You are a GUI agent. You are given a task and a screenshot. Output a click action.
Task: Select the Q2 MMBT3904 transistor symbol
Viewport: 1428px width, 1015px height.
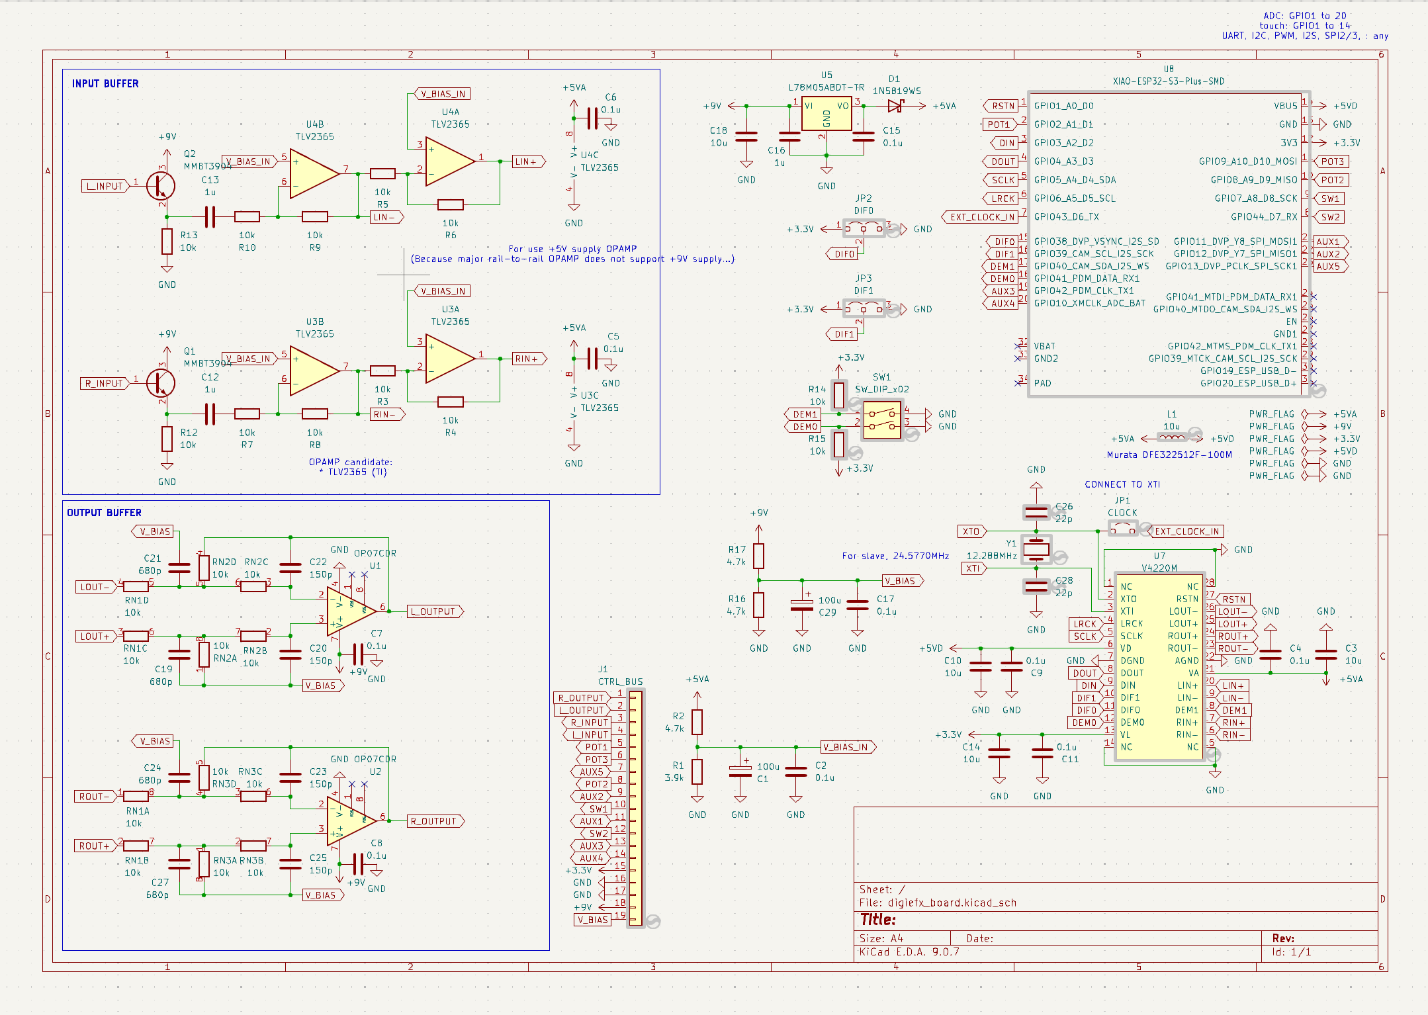[x=159, y=186]
